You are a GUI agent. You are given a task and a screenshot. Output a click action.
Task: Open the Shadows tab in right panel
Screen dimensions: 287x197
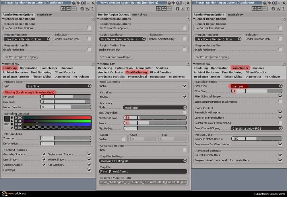[257, 68]
